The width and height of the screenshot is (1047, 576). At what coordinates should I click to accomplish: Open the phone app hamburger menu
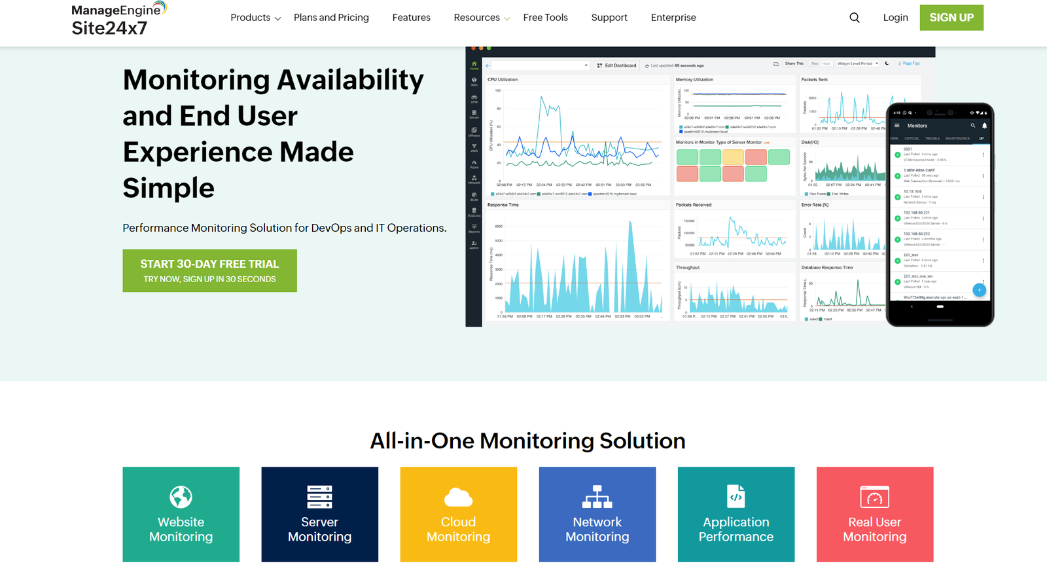(x=897, y=126)
